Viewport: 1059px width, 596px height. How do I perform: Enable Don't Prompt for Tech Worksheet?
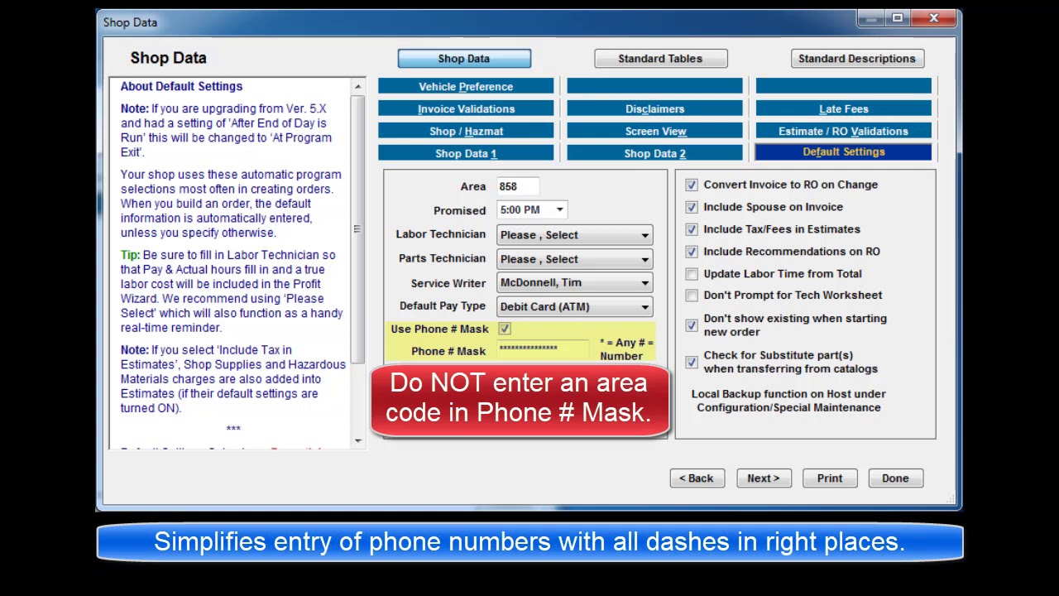692,296
